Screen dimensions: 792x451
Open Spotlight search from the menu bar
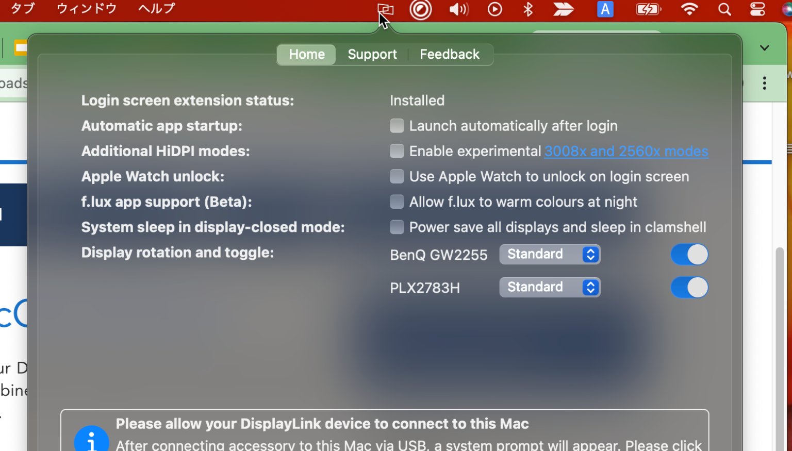click(x=724, y=9)
